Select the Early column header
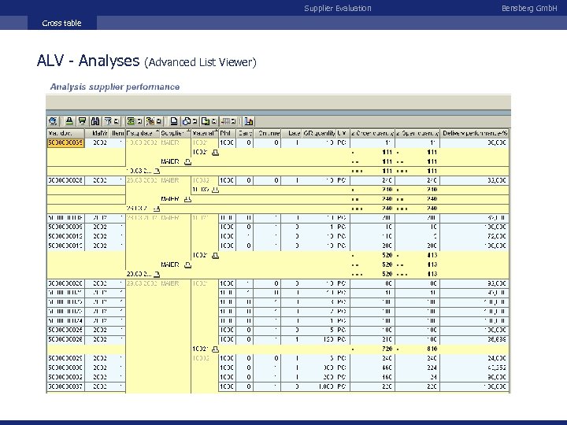The height and width of the screenshot is (425, 567). [244, 133]
